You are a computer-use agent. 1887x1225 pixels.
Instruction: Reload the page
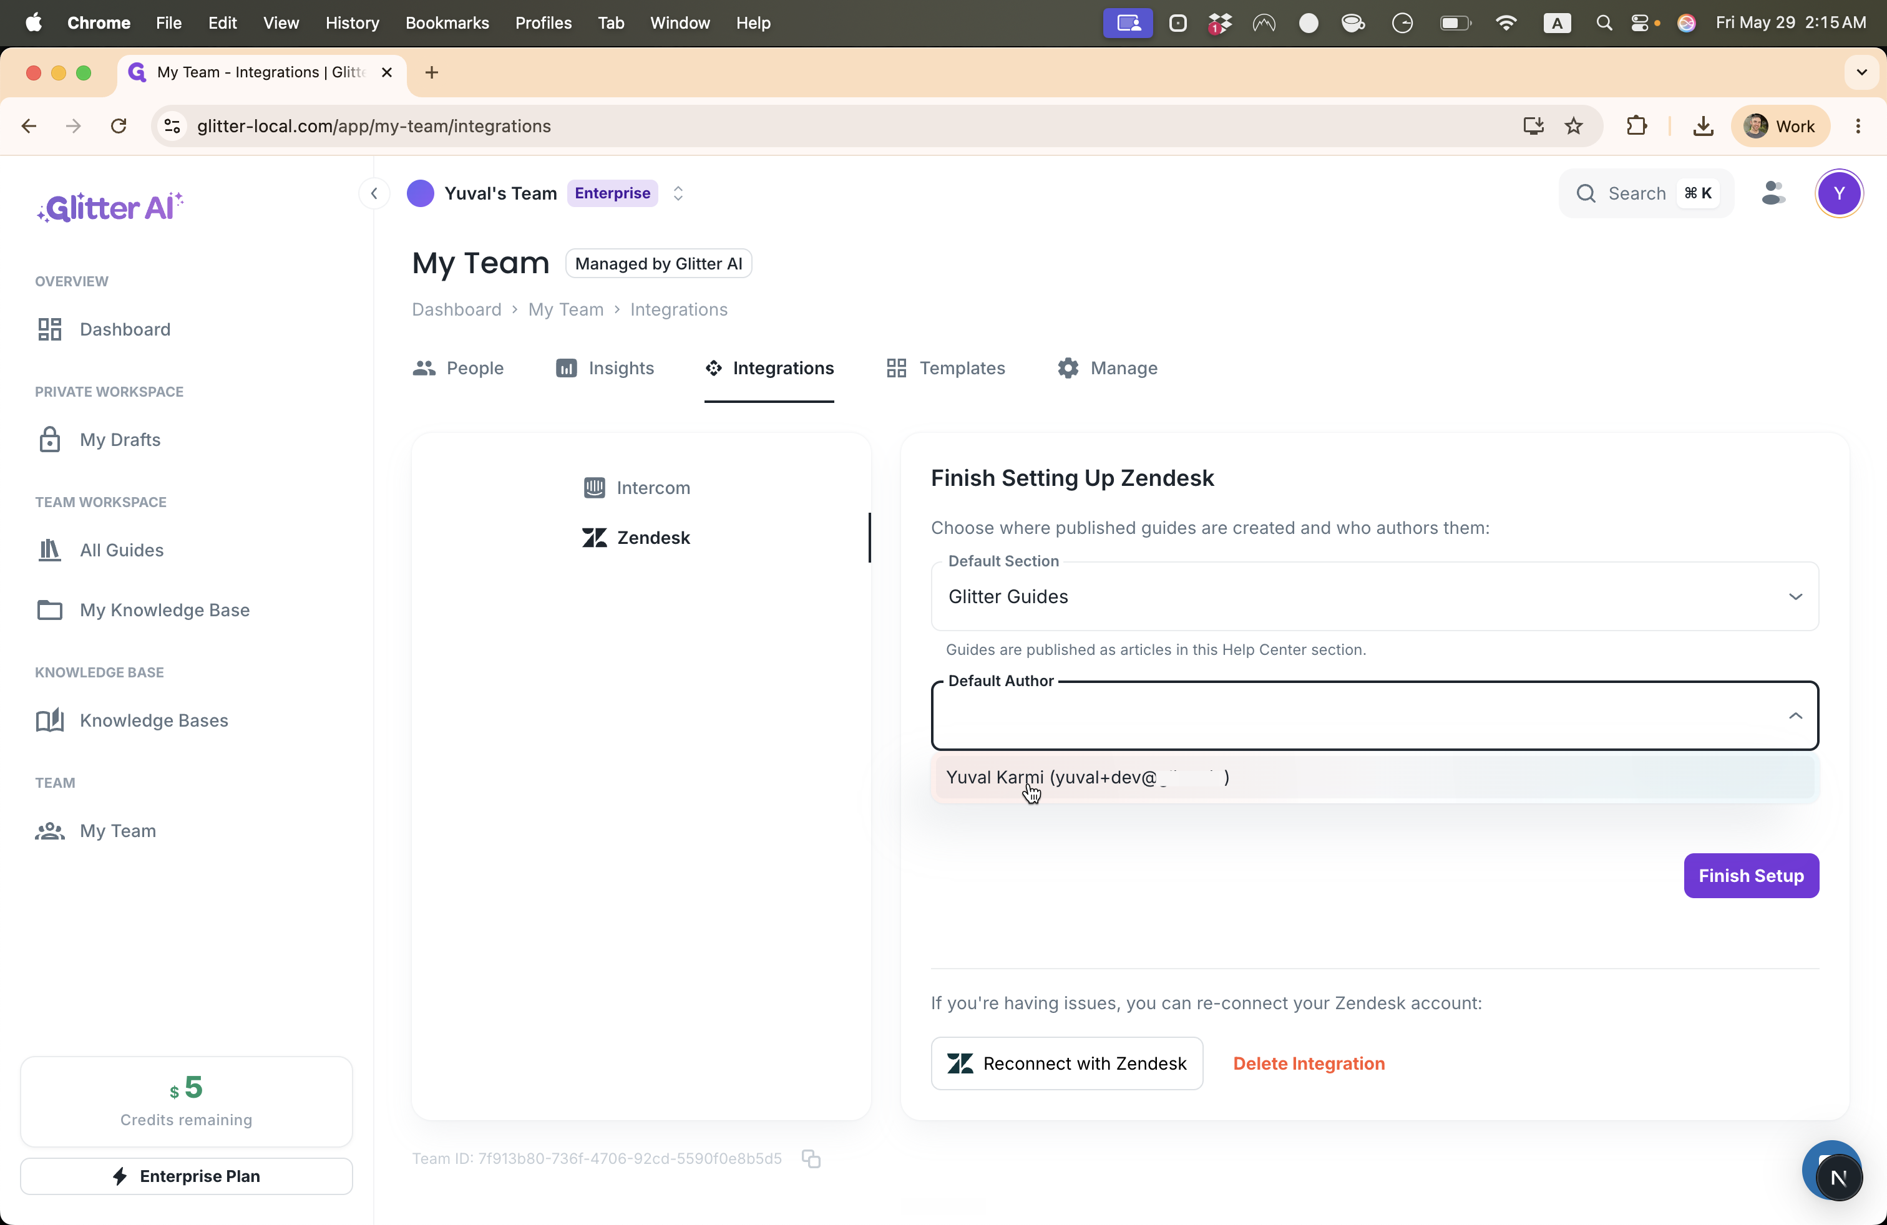[x=119, y=126]
